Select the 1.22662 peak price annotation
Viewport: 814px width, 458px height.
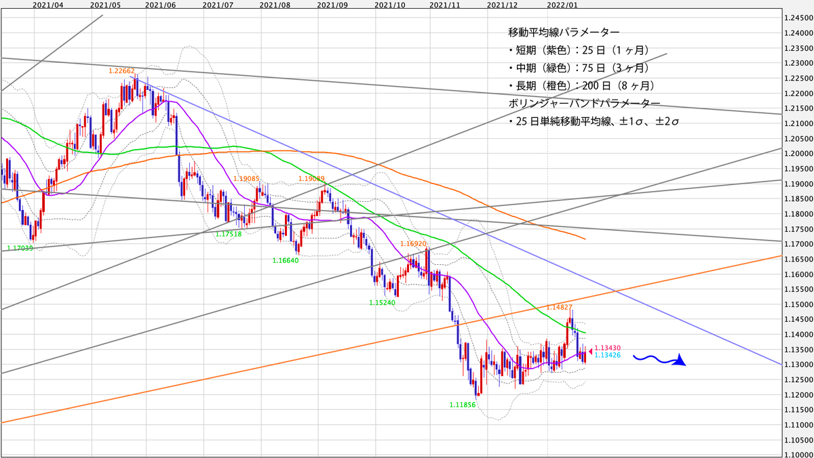point(122,70)
